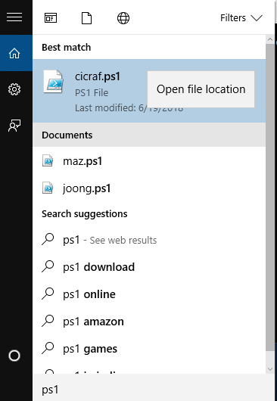Select the ps1 online suggestion

[x=149, y=294]
